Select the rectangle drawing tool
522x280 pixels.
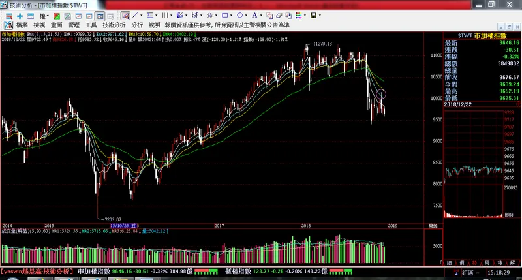tap(224, 15)
